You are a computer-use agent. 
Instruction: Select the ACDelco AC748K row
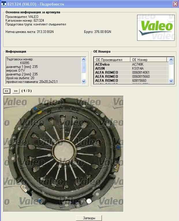[x=131, y=64]
